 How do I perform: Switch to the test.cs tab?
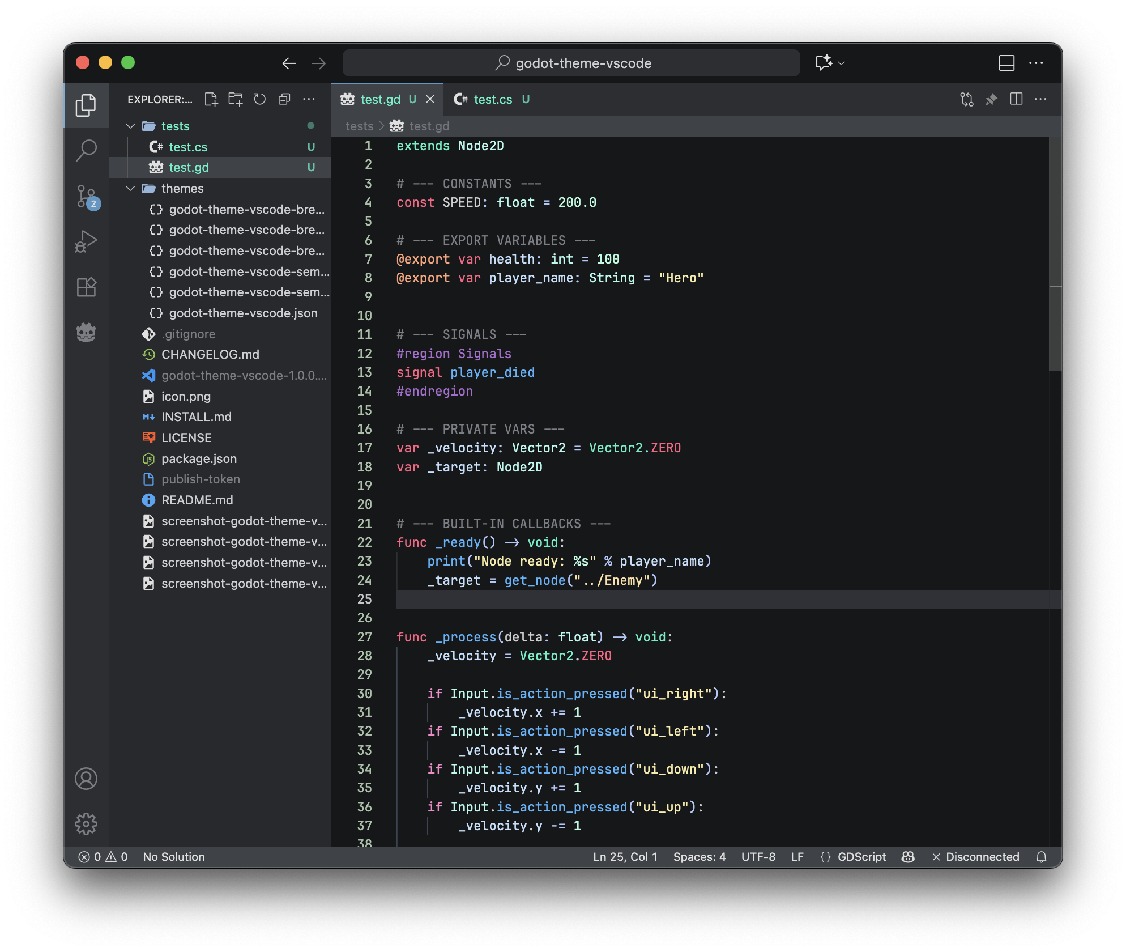tap(492, 99)
